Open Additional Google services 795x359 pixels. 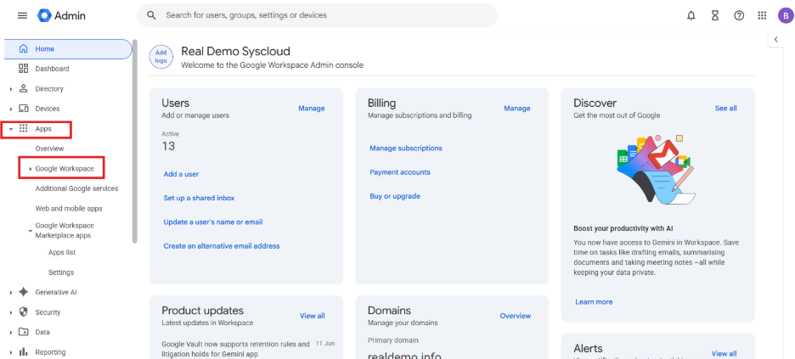pyautogui.click(x=76, y=188)
